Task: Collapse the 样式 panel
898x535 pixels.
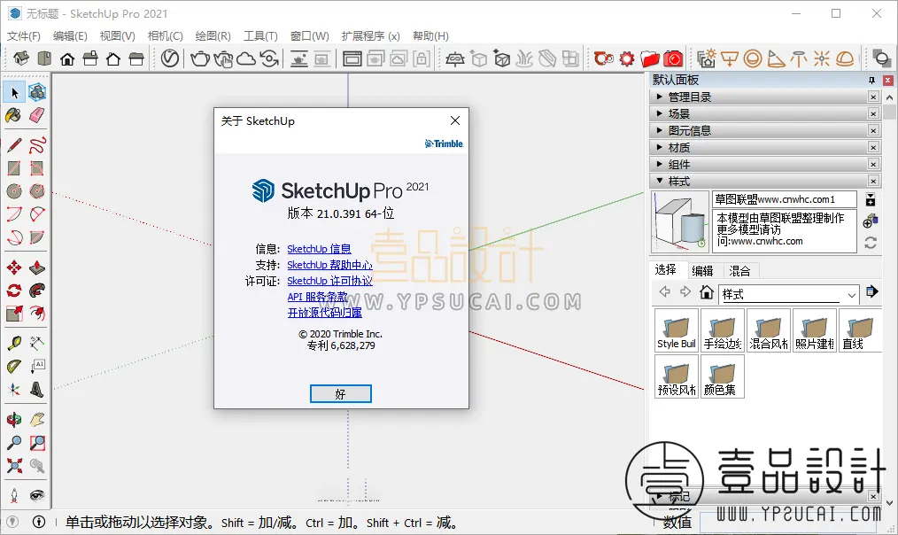Action: coord(759,181)
